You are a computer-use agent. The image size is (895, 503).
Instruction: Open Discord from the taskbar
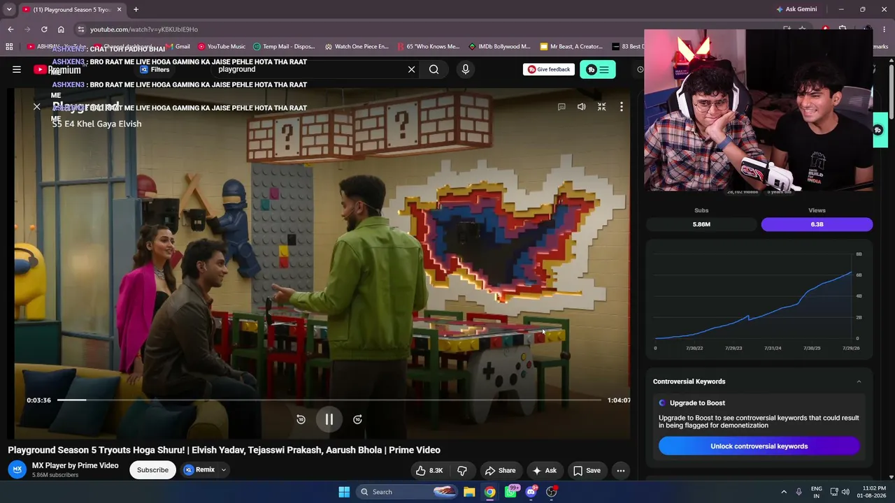[x=531, y=492]
